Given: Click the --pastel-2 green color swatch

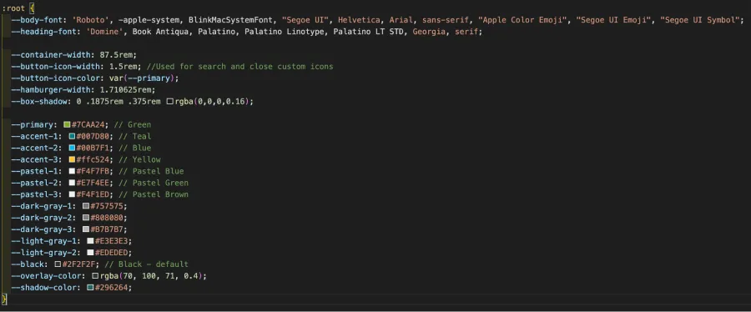Looking at the screenshot, I should click(72, 183).
